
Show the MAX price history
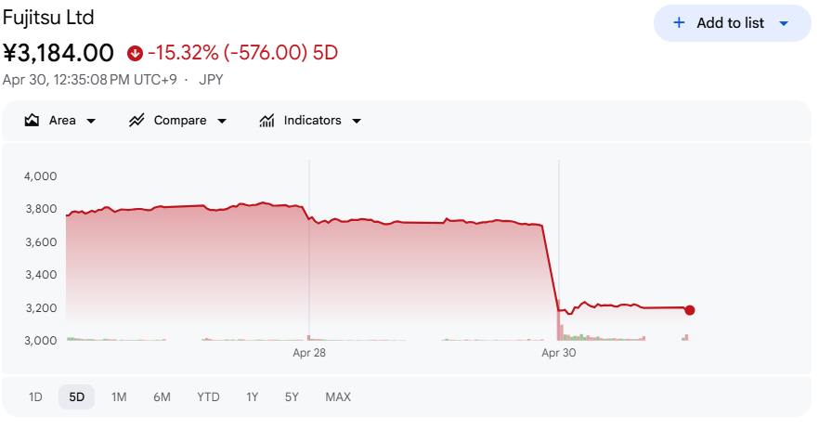pos(338,397)
